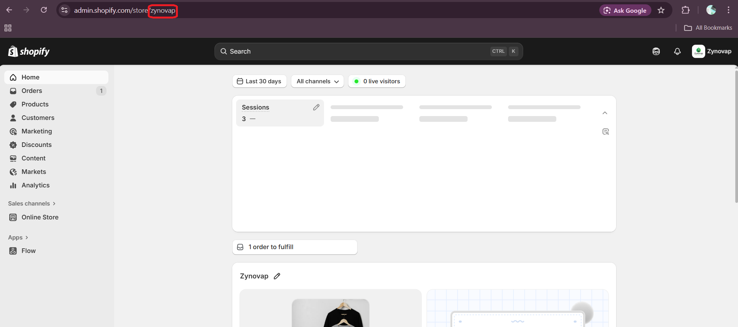This screenshot has width=738, height=327.
Task: Expand the Apps section
Action: pyautogui.click(x=18, y=238)
